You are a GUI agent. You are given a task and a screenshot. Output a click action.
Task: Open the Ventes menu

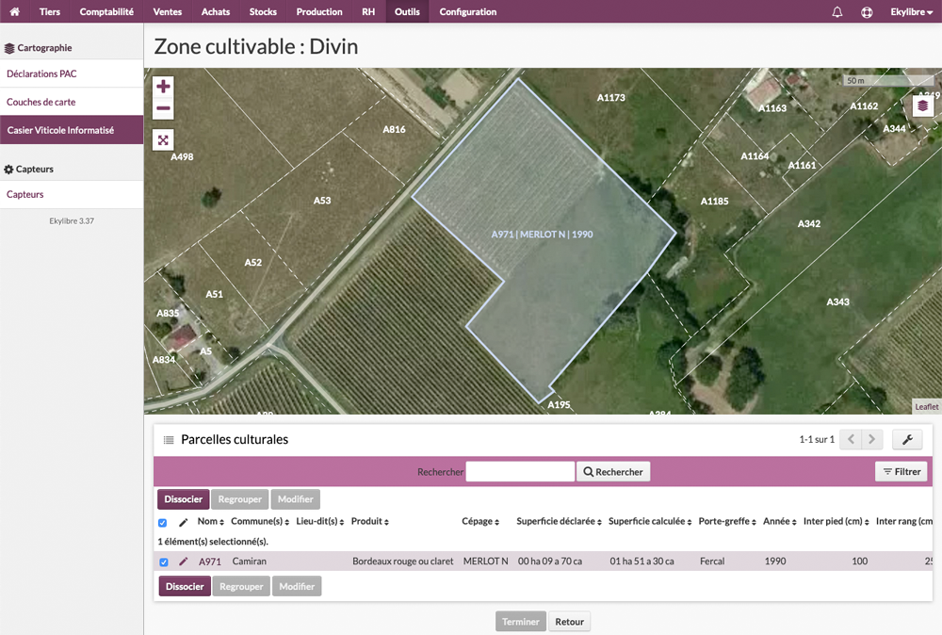click(x=167, y=11)
